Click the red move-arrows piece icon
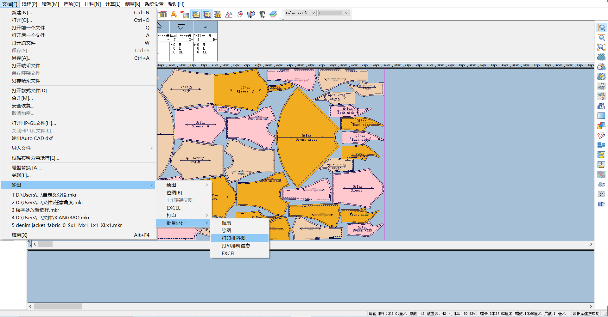Viewport: 608px width, 317px height. pyautogui.click(x=601, y=204)
